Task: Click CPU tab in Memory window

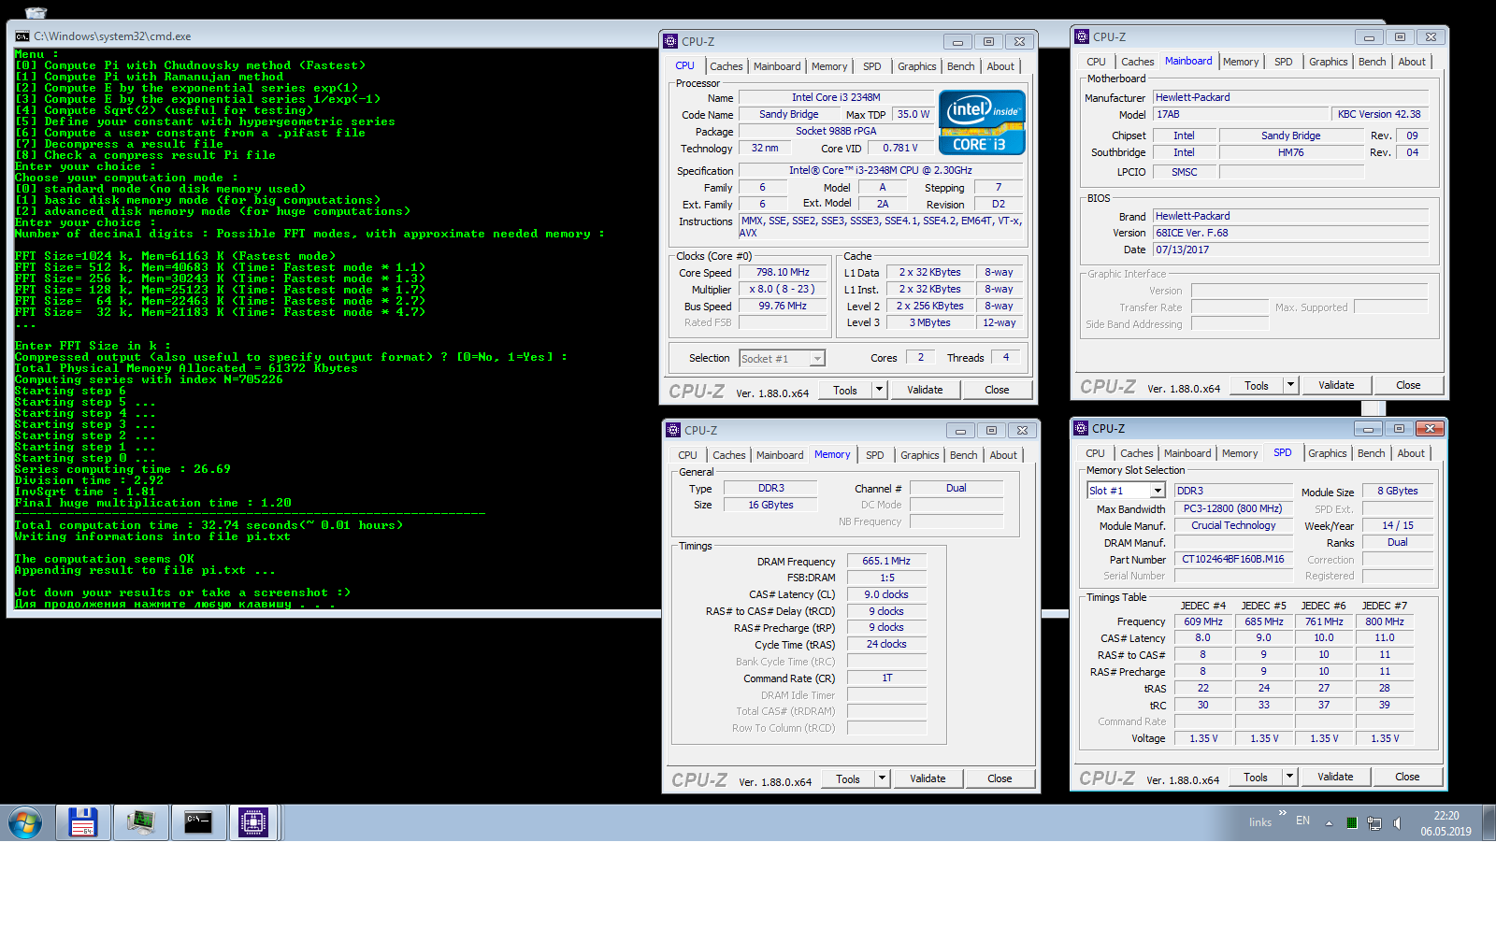Action: (687, 455)
